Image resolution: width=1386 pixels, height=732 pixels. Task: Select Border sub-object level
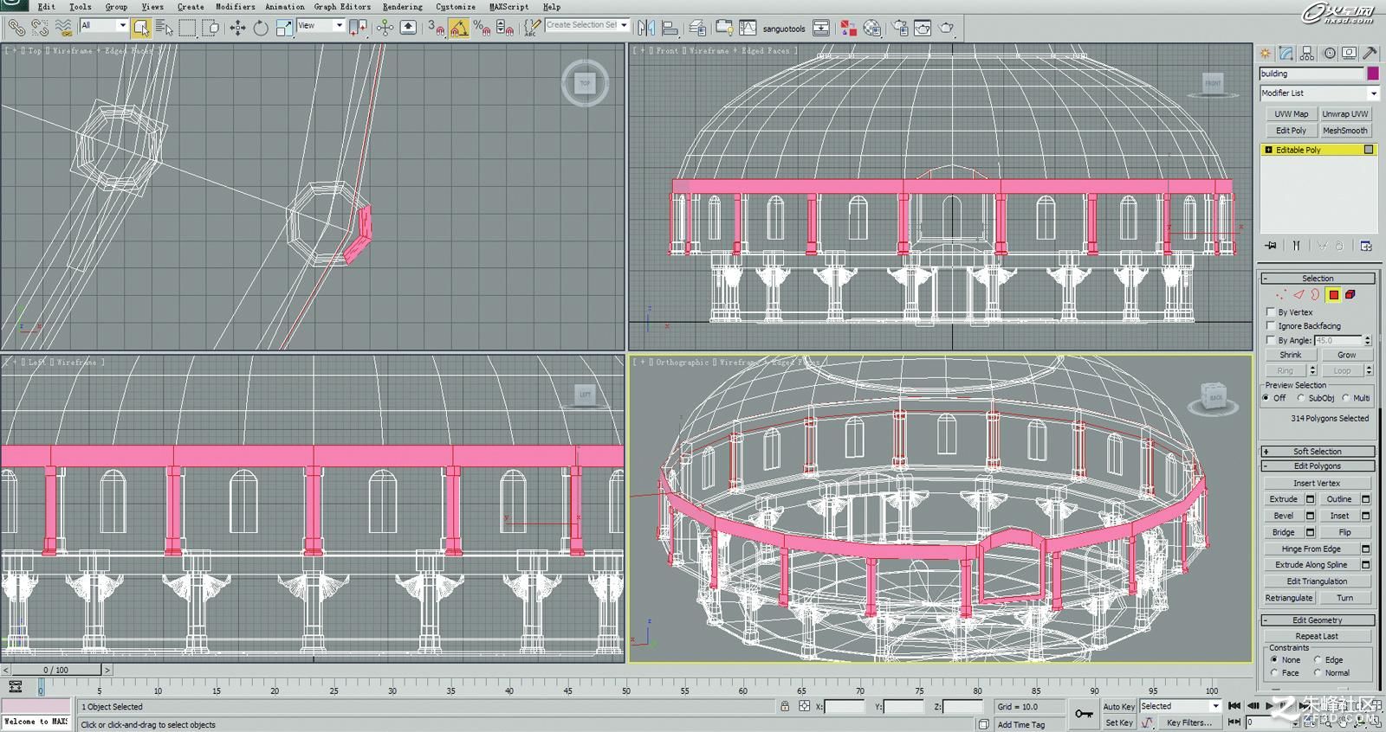(1316, 295)
